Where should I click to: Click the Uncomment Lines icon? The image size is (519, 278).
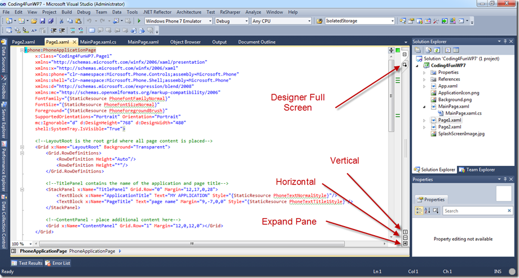click(81, 30)
